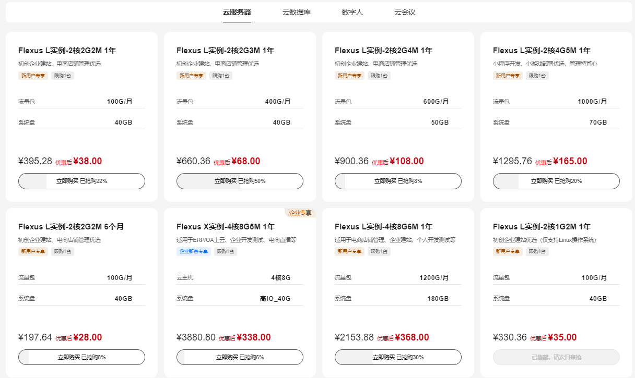Switch to the 云服务器 tab
Screen dimensions: 635x378
(237, 12)
